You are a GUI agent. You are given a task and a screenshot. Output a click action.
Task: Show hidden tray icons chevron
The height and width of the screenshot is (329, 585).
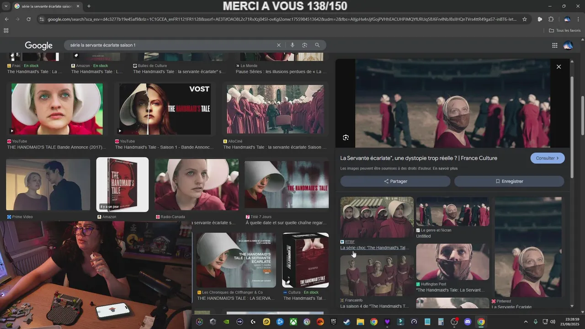point(526,322)
